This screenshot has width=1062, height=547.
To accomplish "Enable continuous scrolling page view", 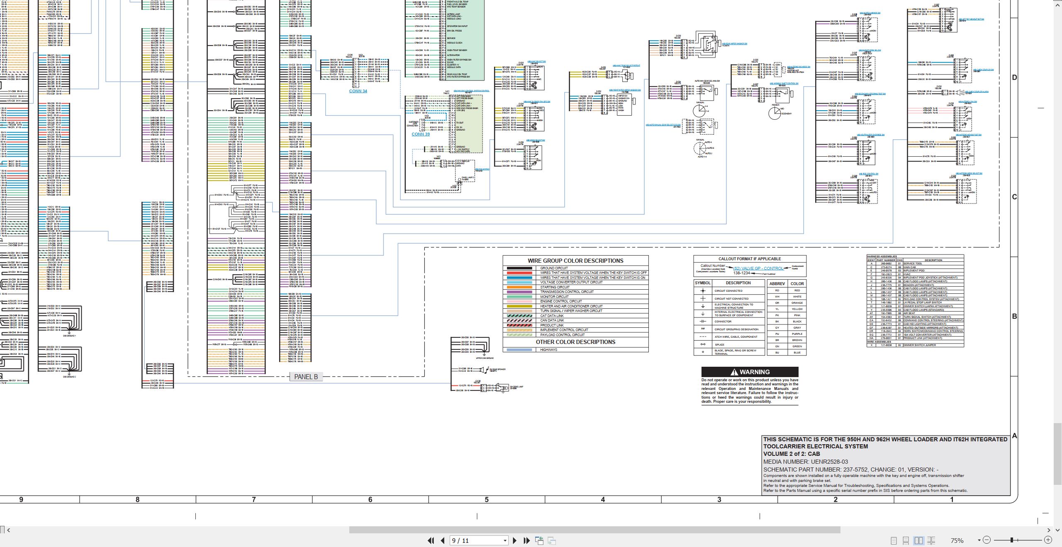I will [906, 541].
